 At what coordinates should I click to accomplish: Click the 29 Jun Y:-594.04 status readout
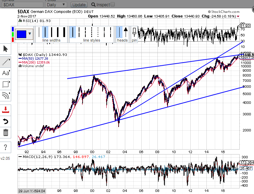pyautogui.click(x=31, y=191)
